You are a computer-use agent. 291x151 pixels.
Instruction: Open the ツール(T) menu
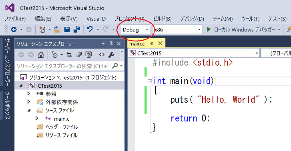(251, 19)
